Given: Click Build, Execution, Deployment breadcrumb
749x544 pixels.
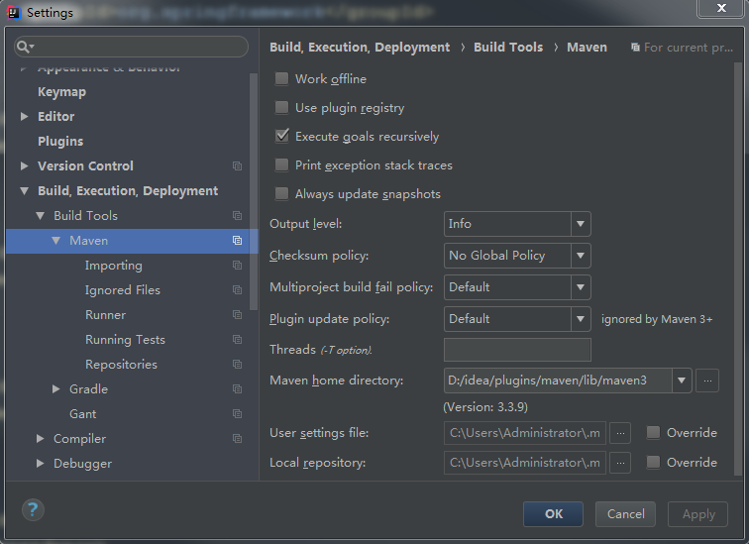Looking at the screenshot, I should click(360, 48).
